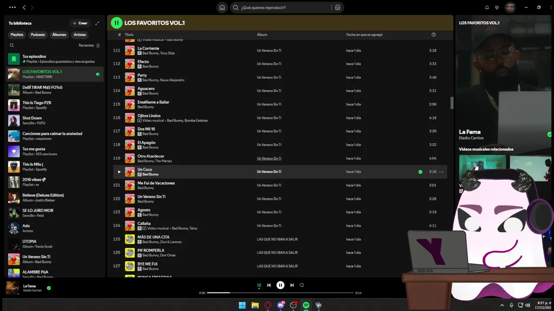Click the La Corriente song title
This screenshot has height=311, width=554.
(x=148, y=48)
